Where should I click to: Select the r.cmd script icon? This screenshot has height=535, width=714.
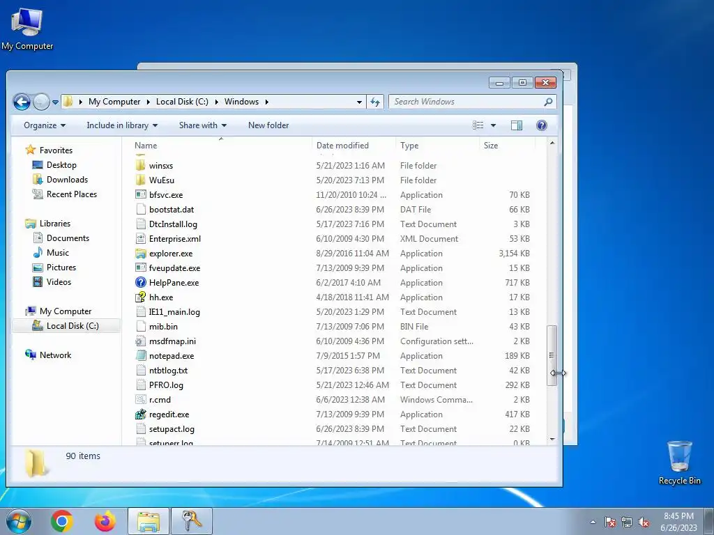[141, 399]
